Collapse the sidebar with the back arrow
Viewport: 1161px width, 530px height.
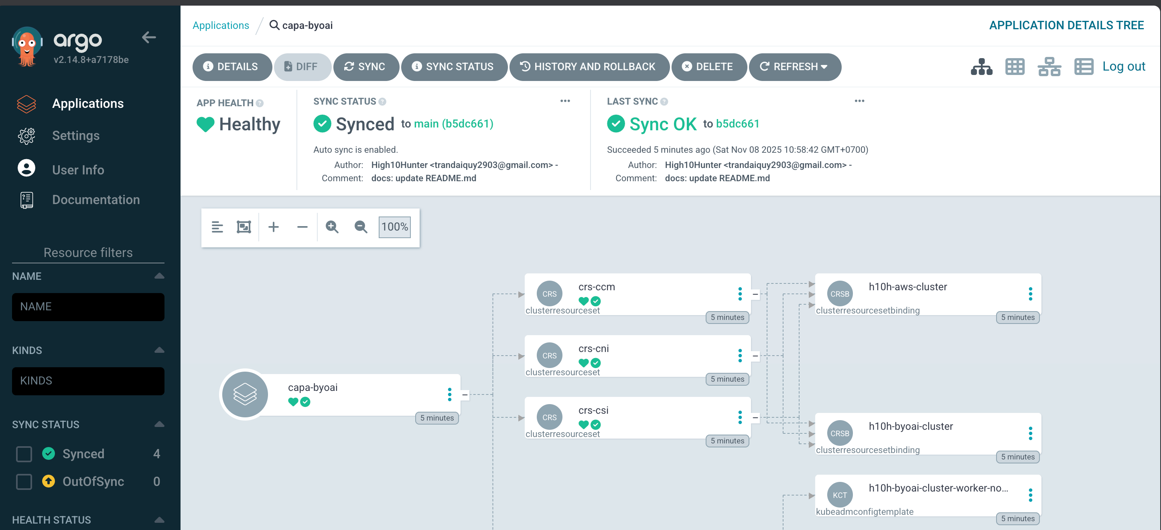click(149, 37)
